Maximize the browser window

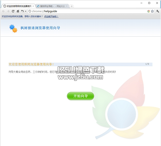pos(149,3)
